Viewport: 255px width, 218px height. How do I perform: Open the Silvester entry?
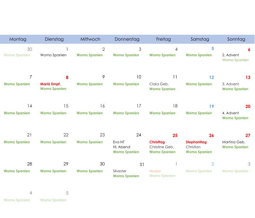120,171
